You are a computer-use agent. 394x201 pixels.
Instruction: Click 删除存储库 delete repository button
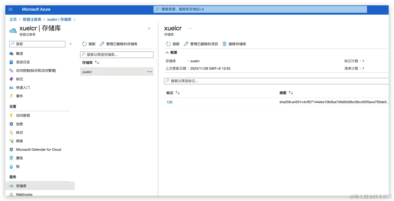(234, 44)
